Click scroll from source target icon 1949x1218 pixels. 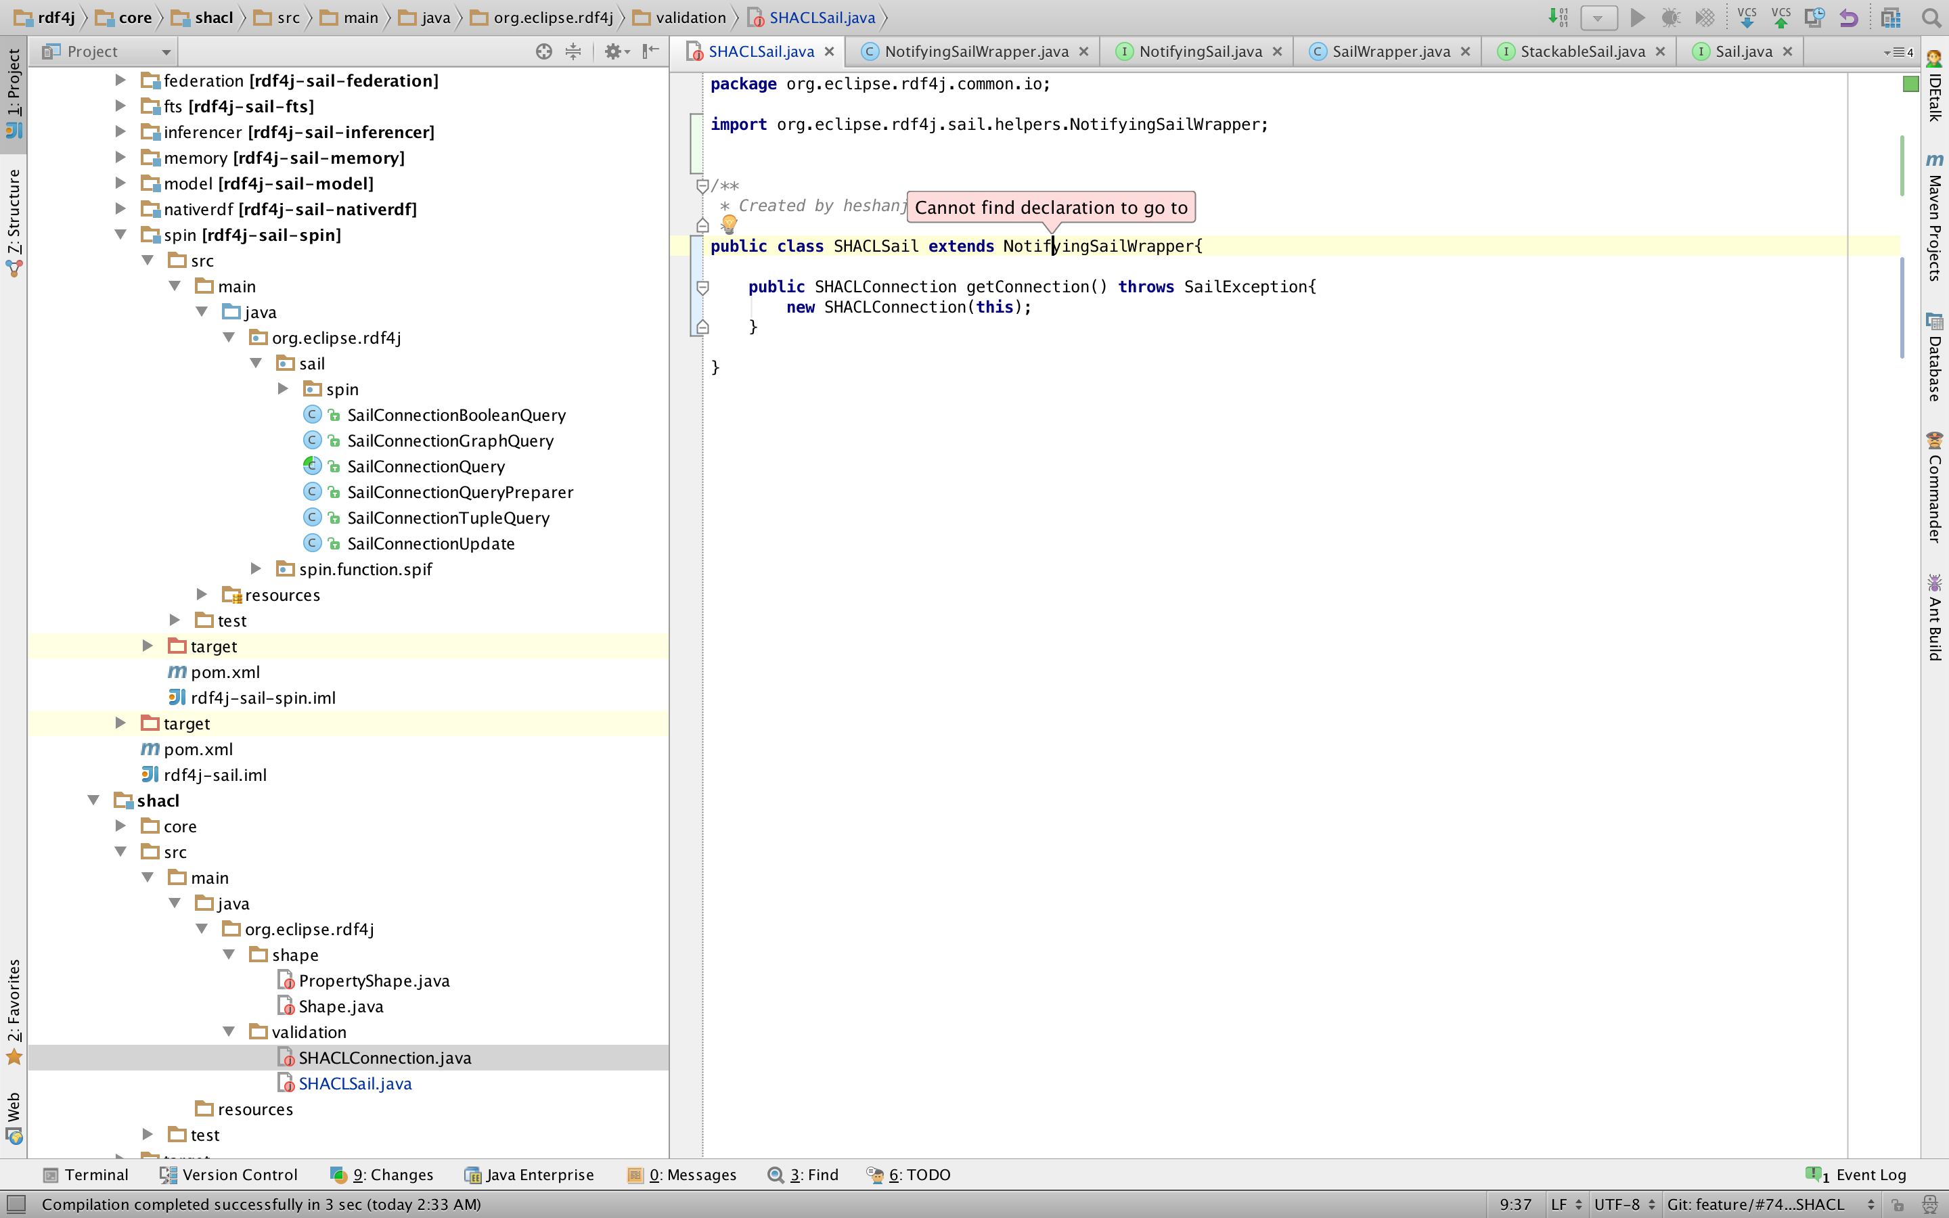pos(543,51)
